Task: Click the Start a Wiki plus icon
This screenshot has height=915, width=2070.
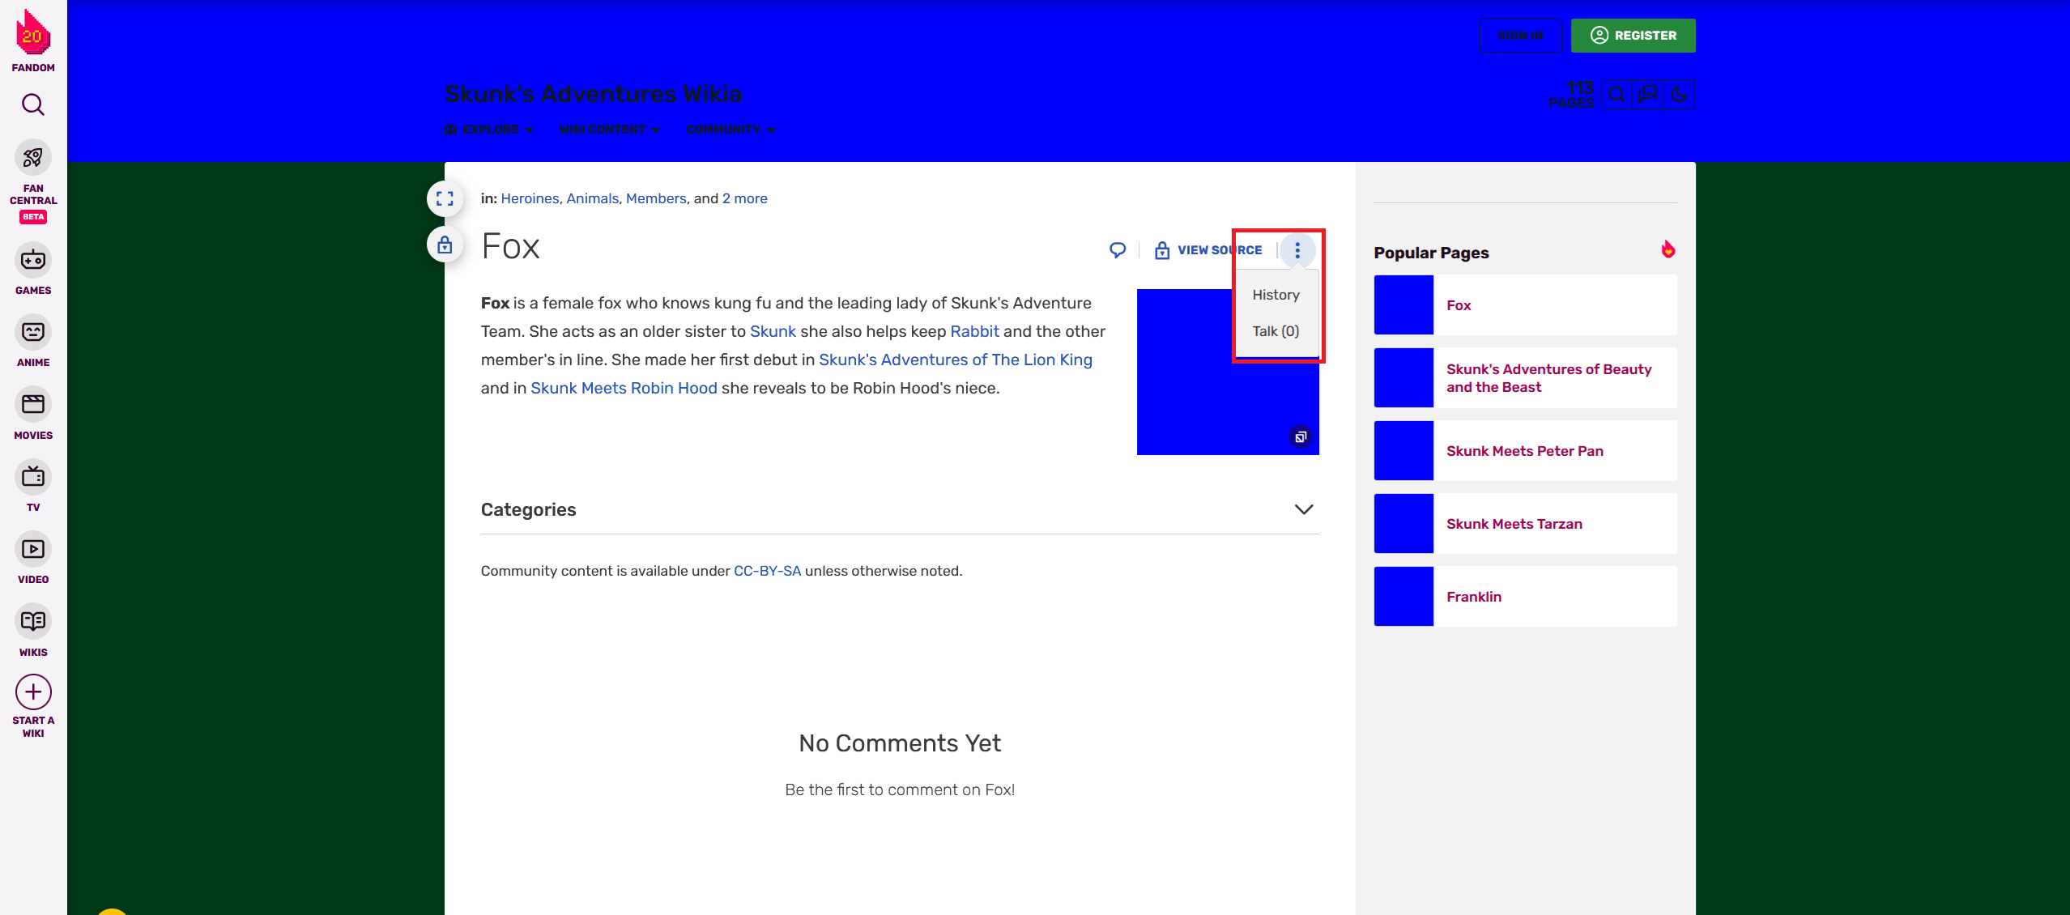Action: (33, 692)
